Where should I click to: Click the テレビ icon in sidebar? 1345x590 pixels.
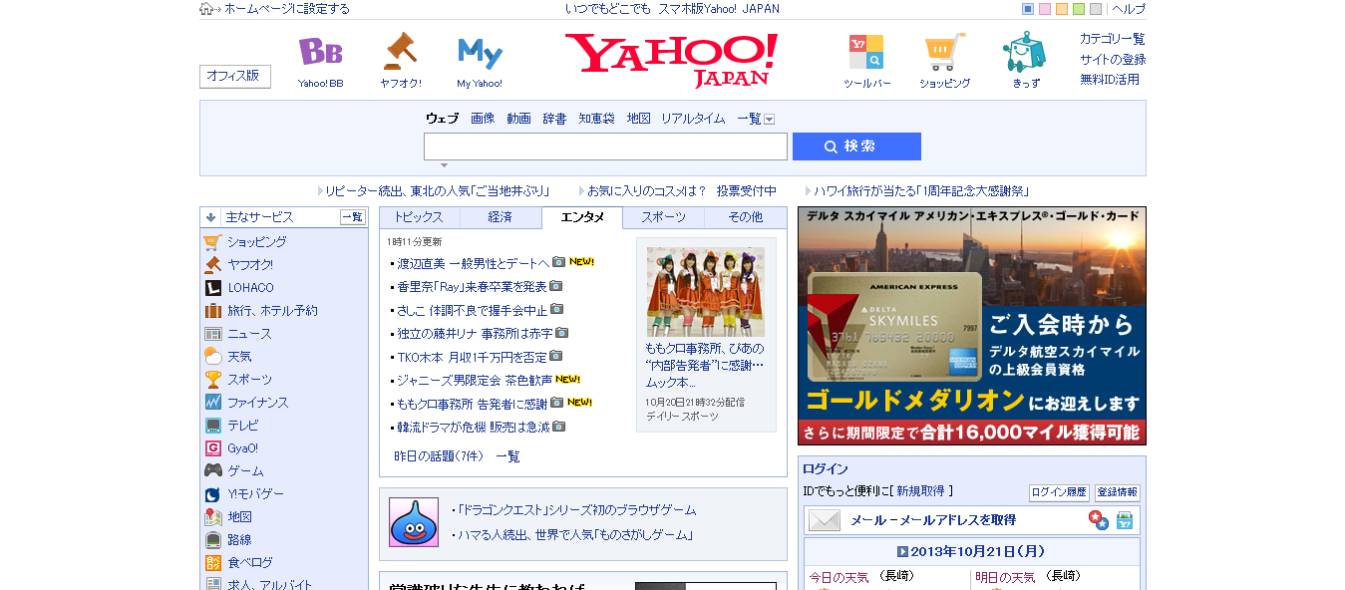(212, 425)
